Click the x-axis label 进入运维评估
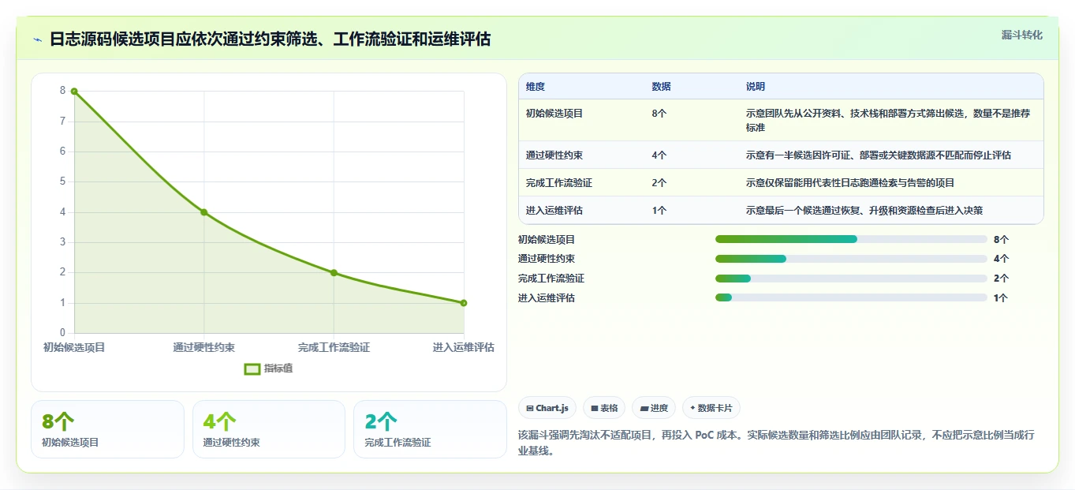 pos(464,347)
